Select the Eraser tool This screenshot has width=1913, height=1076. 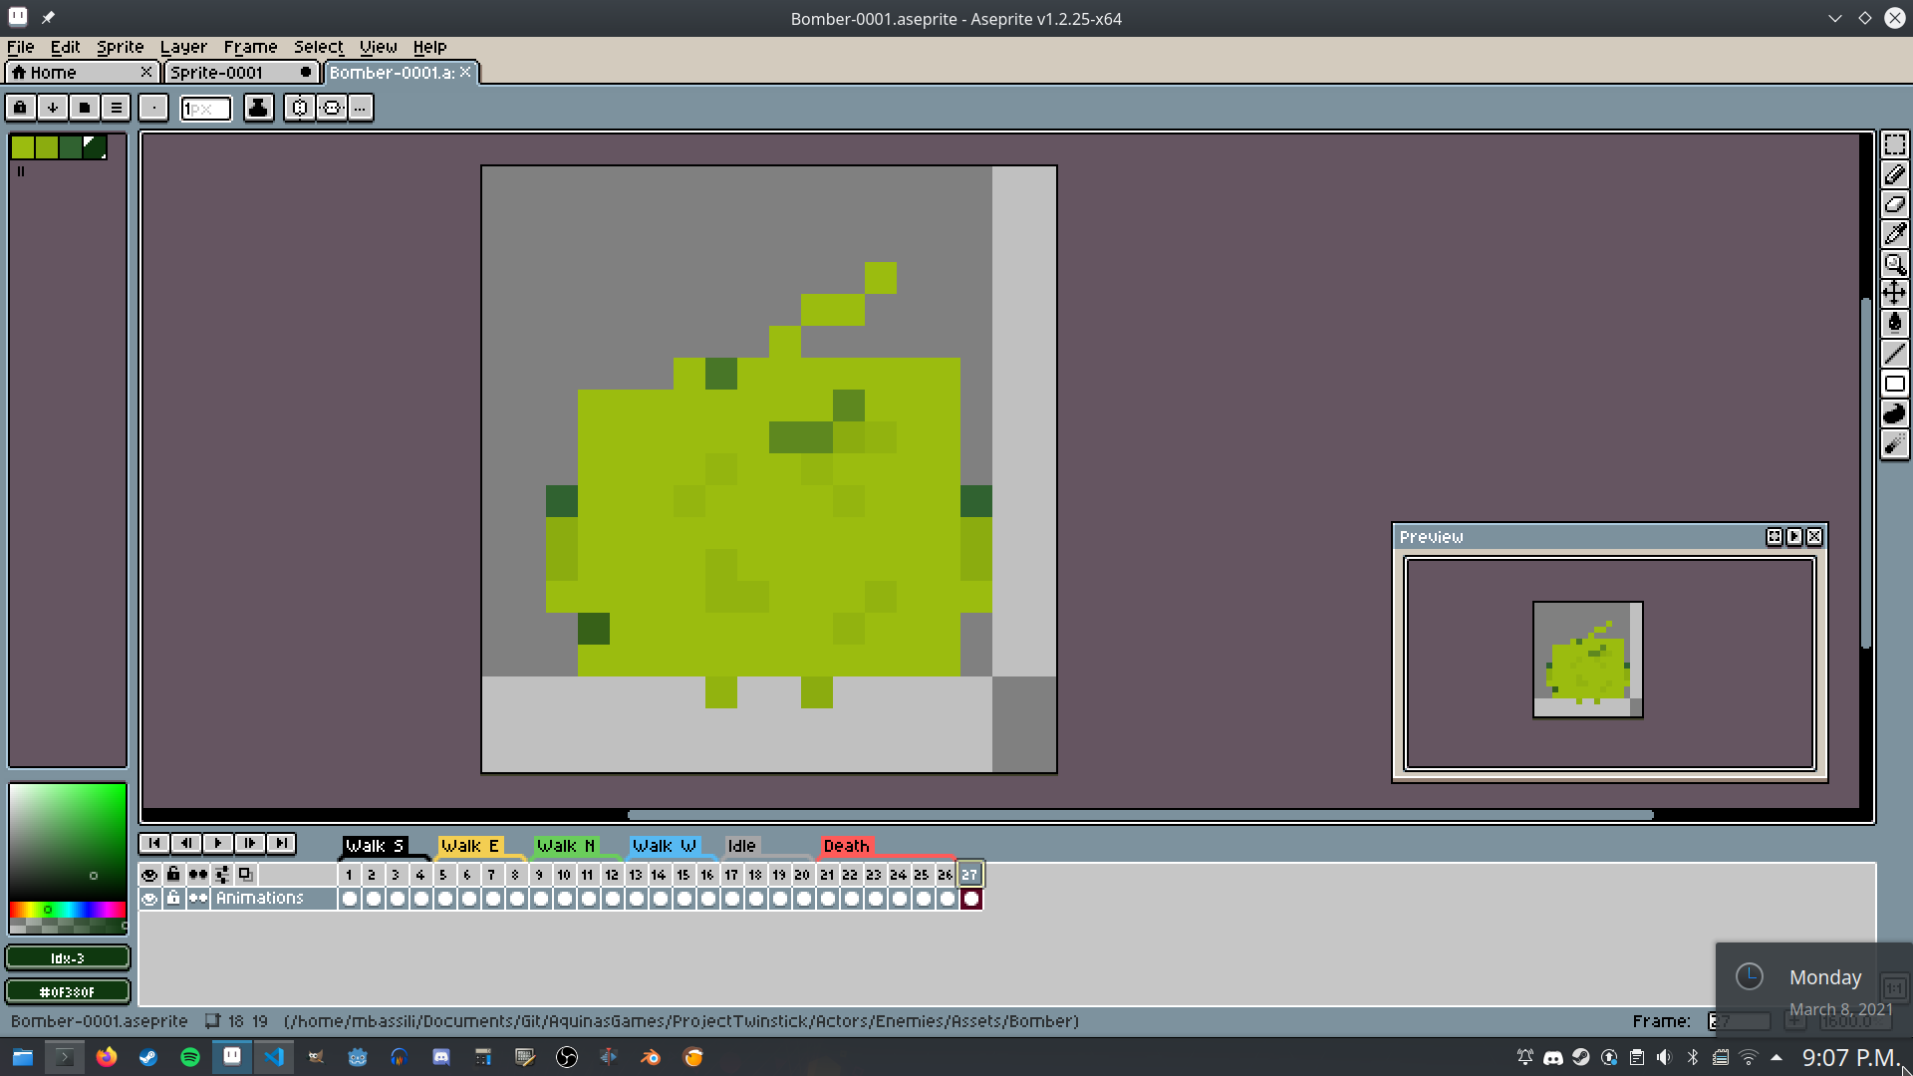coord(1894,204)
